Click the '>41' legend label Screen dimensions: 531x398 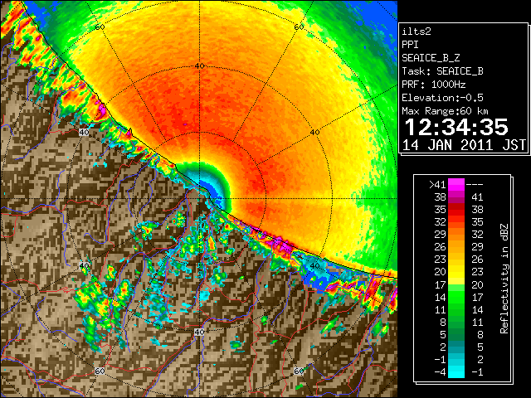click(x=437, y=185)
